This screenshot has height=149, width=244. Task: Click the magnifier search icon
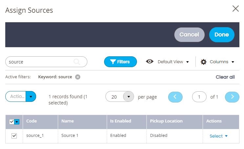(x=77, y=62)
